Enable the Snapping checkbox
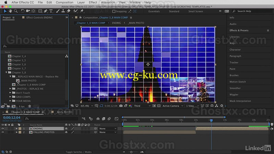 coord(114,11)
